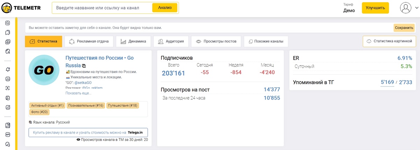Click the last 24 hours views 10'855
This screenshot has height=150, width=420.
click(272, 98)
